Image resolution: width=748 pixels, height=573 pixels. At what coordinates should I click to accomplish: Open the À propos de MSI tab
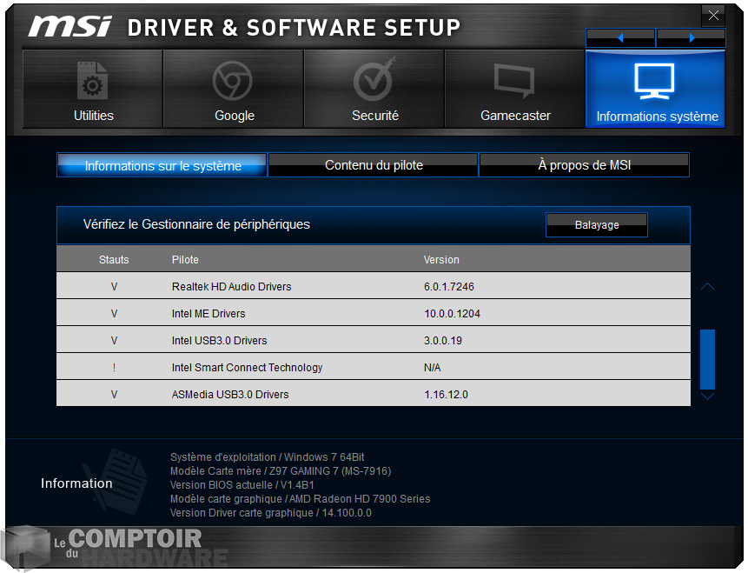[x=585, y=165]
